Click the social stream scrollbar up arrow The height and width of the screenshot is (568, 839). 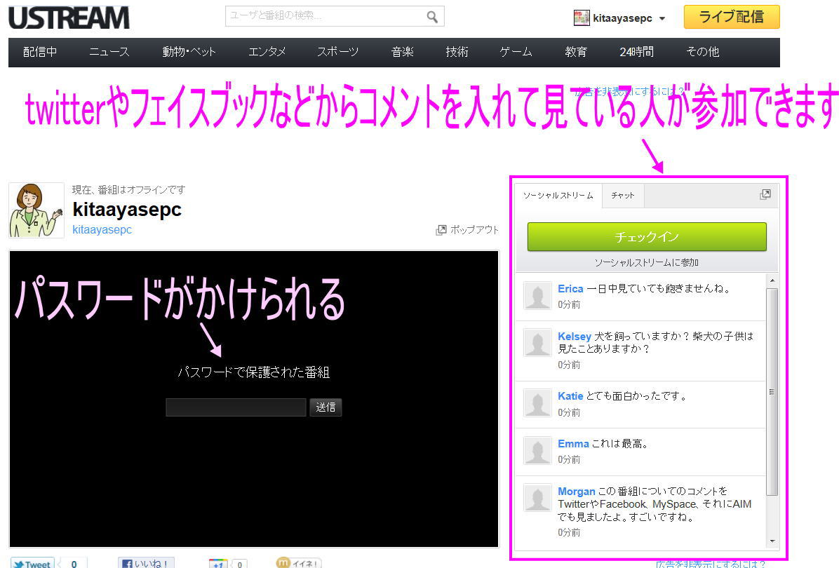772,280
